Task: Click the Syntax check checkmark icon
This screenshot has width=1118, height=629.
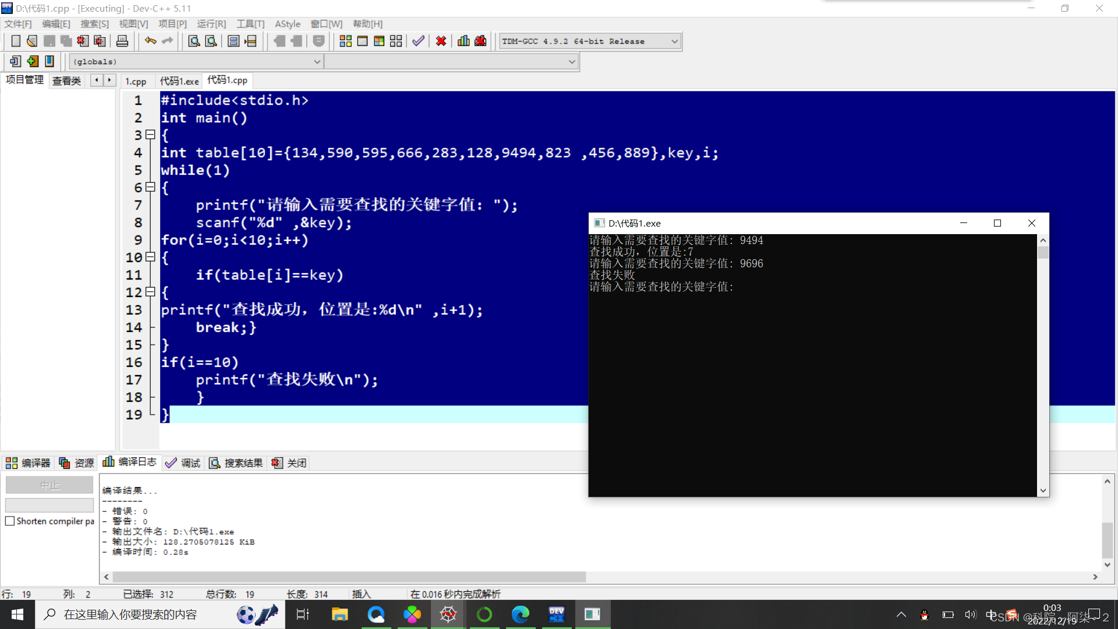Action: pyautogui.click(x=418, y=41)
